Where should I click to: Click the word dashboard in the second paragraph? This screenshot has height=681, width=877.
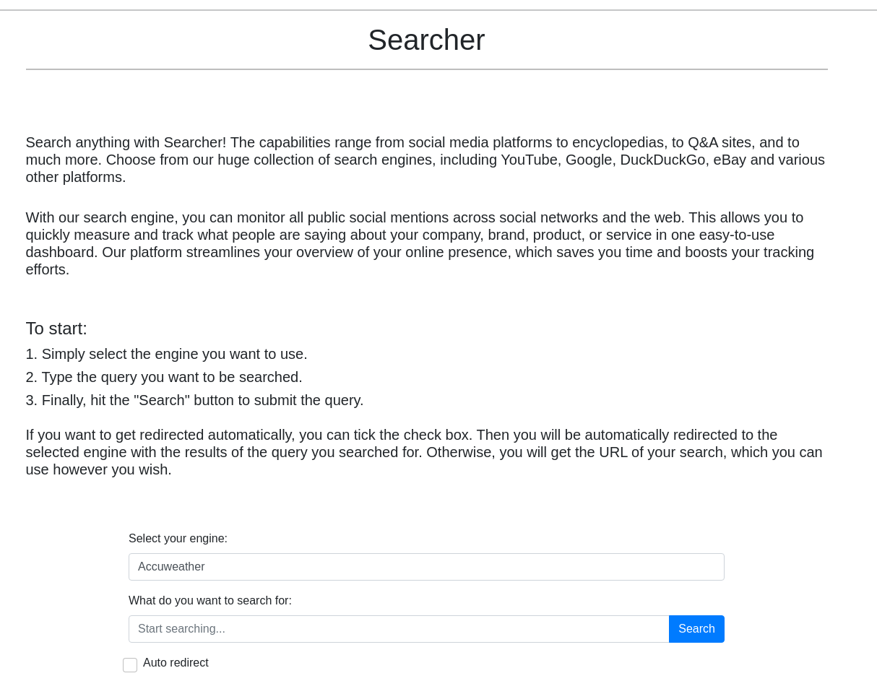click(60, 253)
